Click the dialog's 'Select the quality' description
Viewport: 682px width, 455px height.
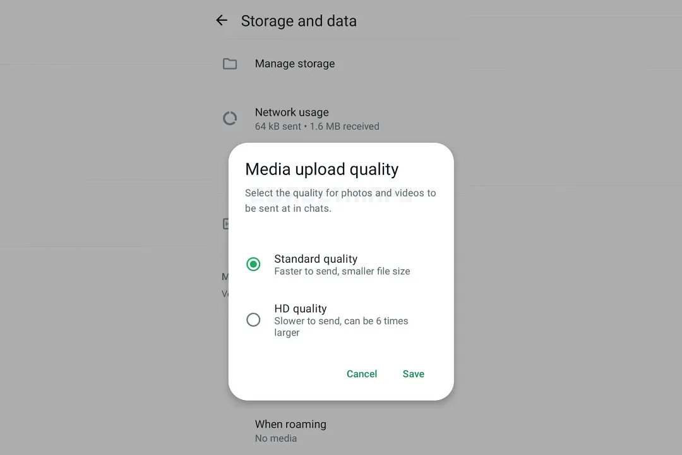pos(340,200)
